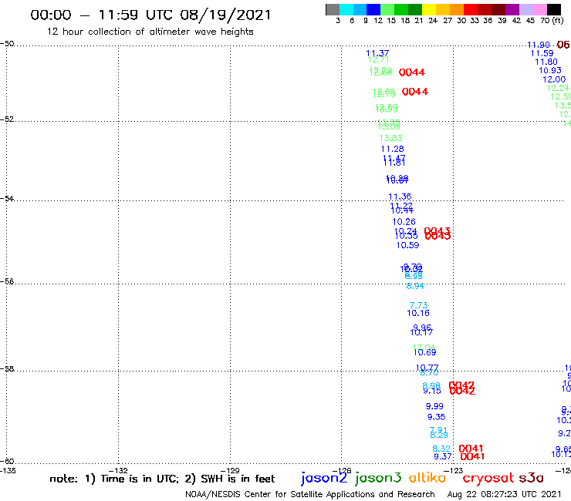Click the '00:00 – 11:59 UTC 08/19/2021' title

(150, 15)
